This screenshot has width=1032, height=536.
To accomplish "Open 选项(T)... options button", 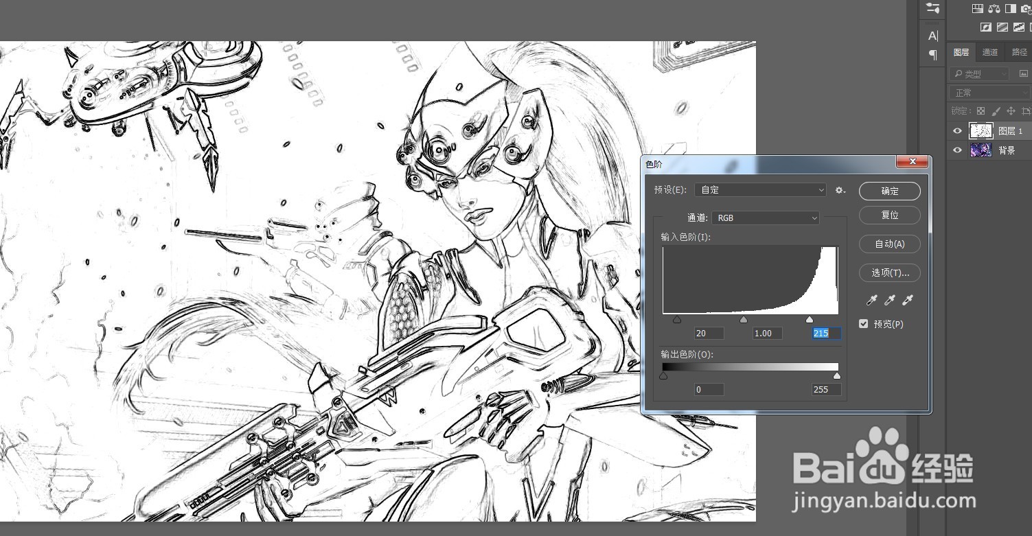I will pos(890,272).
